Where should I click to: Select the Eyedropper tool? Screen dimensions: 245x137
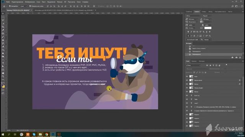tap(3, 30)
